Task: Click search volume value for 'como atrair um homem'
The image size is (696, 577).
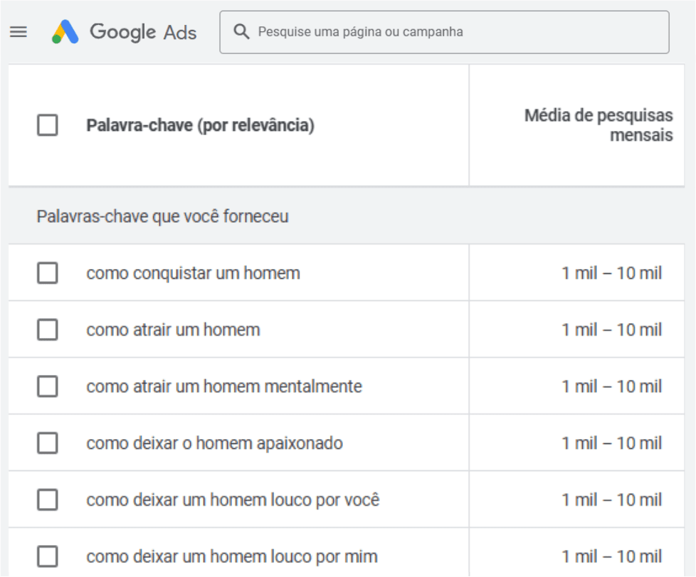Action: tap(611, 329)
